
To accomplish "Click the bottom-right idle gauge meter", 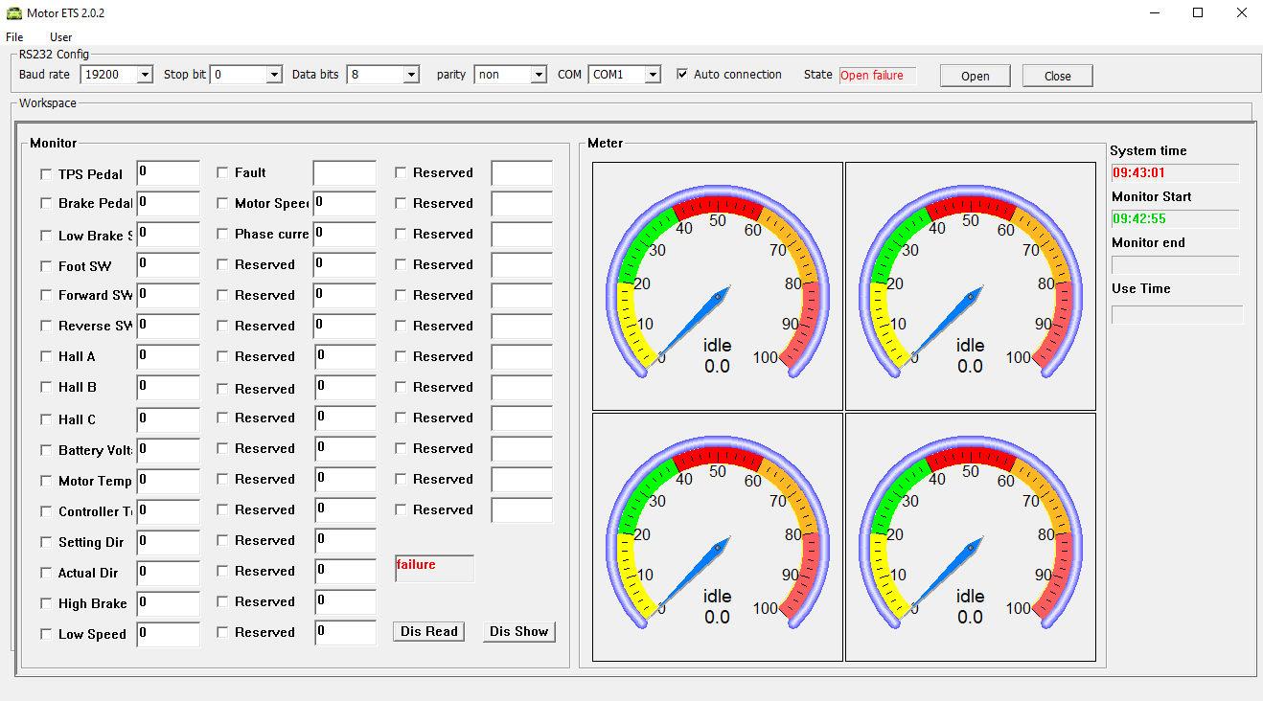I will coord(971,537).
